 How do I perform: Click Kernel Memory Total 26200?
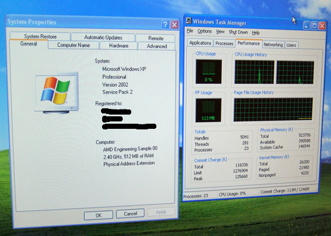point(304,162)
